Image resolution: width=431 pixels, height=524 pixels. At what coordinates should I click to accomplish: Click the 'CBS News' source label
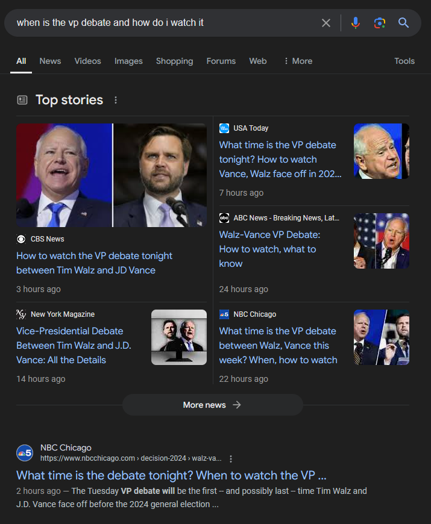(48, 239)
